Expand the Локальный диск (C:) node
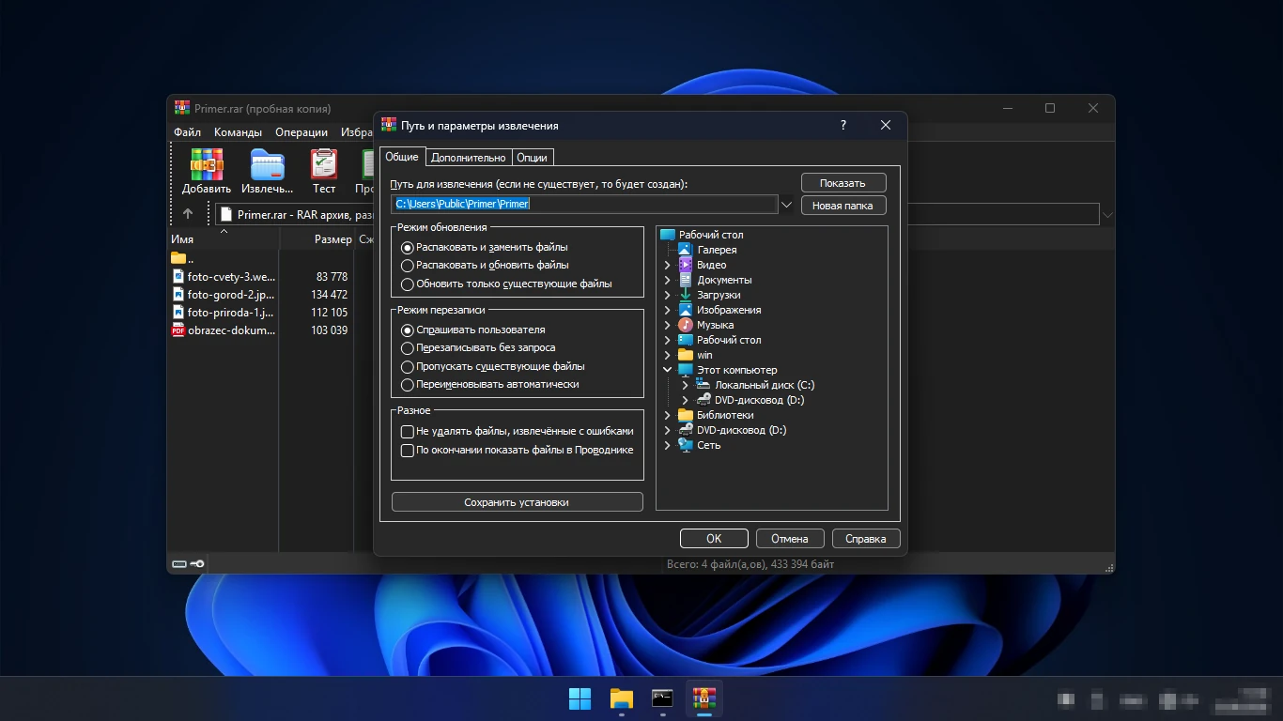The width and height of the screenshot is (1283, 721). point(686,385)
